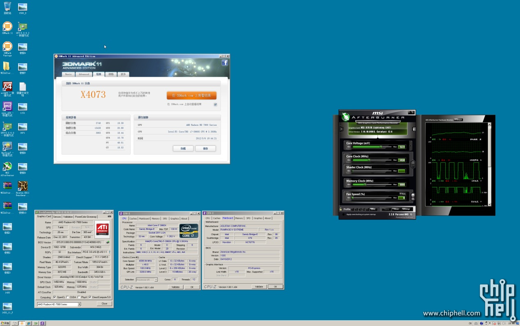This screenshot has height=326, width=520.
Task: Click Validate in the CPU tab CPU-Z window
Action: click(175, 287)
